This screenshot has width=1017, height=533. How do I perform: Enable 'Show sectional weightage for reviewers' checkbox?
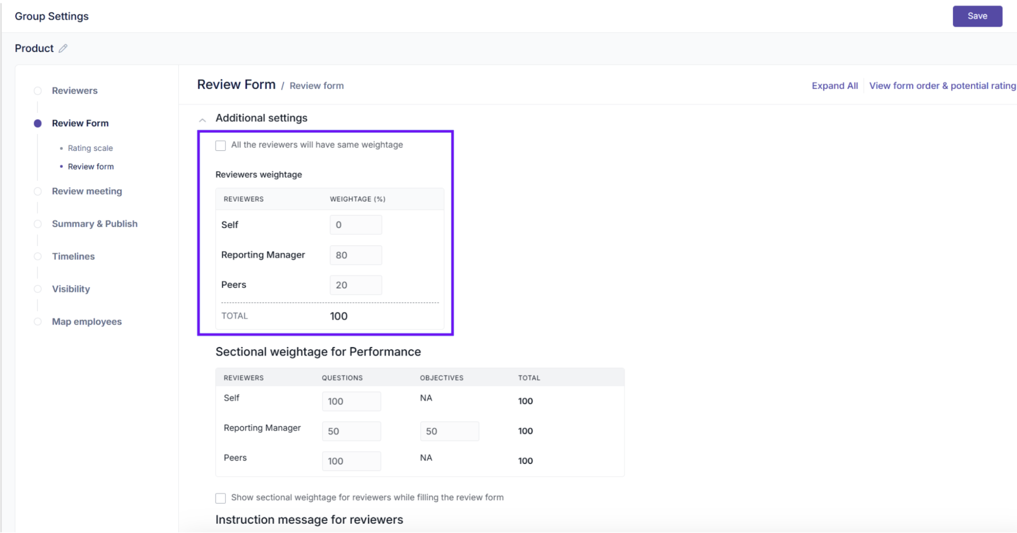click(221, 498)
